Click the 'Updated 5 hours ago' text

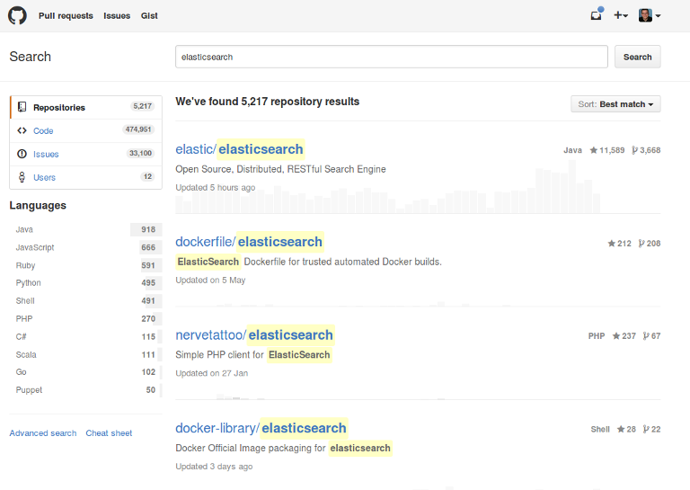click(x=216, y=188)
